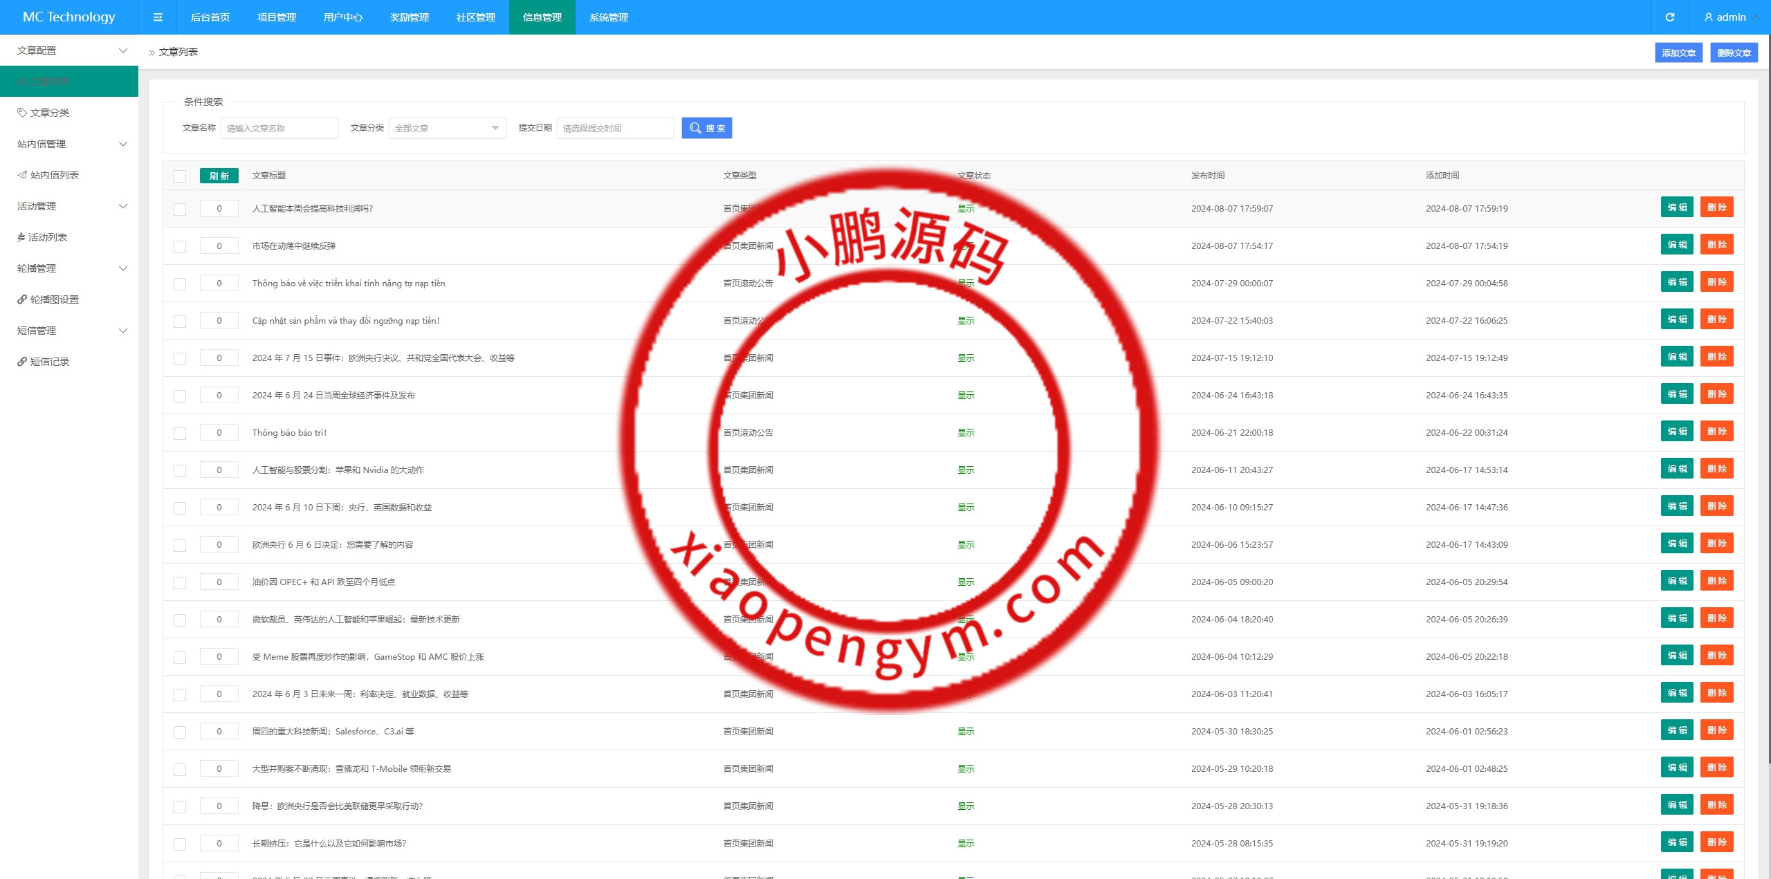Click the admin user icon
The width and height of the screenshot is (1771, 879).
click(1709, 17)
